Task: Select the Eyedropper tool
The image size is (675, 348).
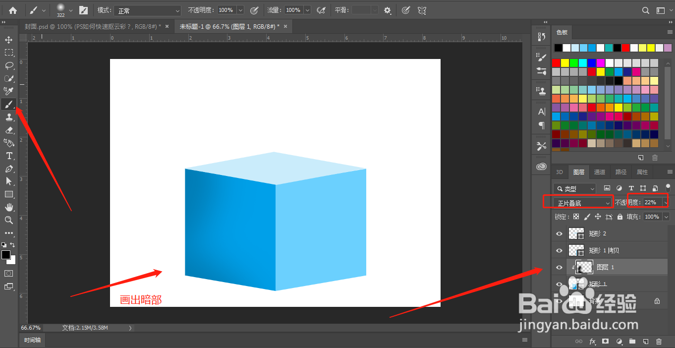Action: pos(9,91)
